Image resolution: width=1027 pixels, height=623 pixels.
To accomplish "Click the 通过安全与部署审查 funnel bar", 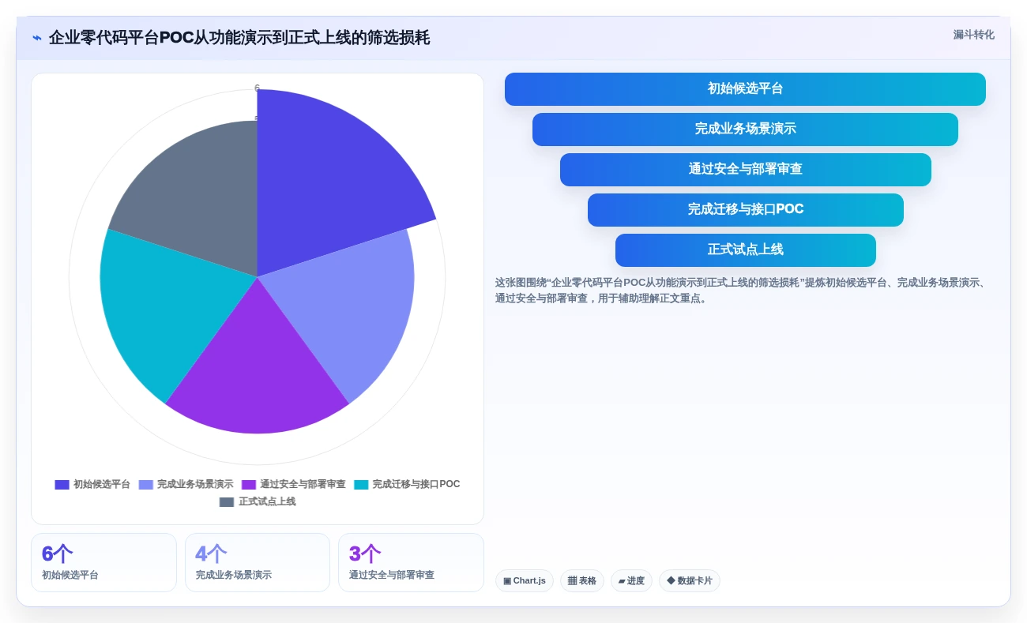I will coord(745,170).
